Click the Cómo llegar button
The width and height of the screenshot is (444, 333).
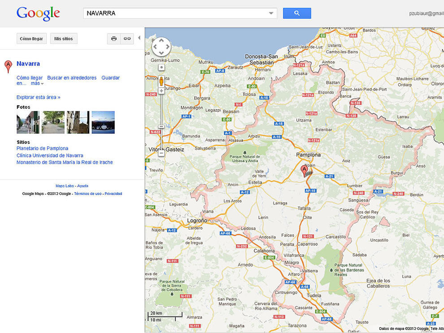[x=31, y=39]
